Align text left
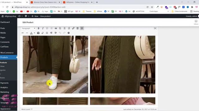Image resolution: width=199 pixels, height=111 pixels. point(60,28)
